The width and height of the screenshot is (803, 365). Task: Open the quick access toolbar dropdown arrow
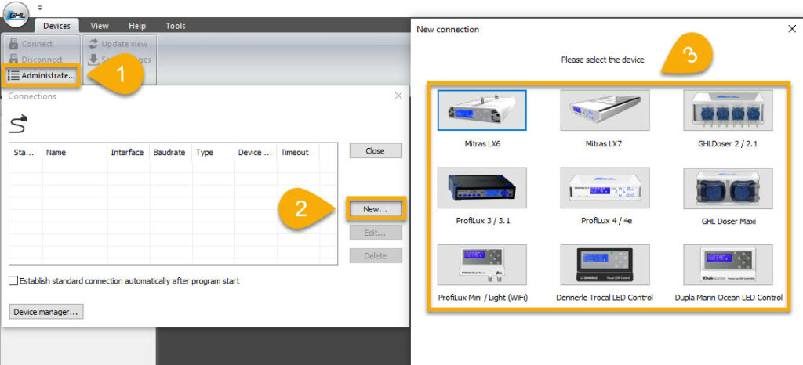click(x=40, y=8)
